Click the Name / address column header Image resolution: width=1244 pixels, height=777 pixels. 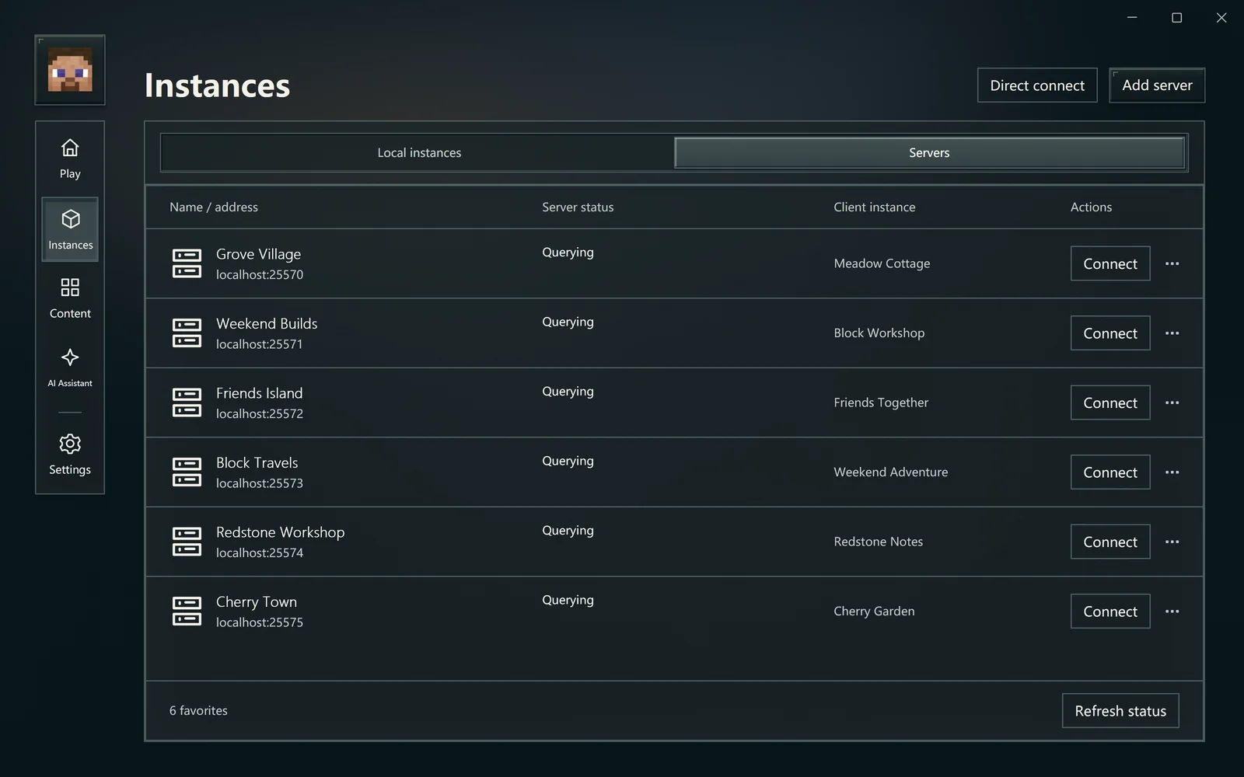point(214,207)
